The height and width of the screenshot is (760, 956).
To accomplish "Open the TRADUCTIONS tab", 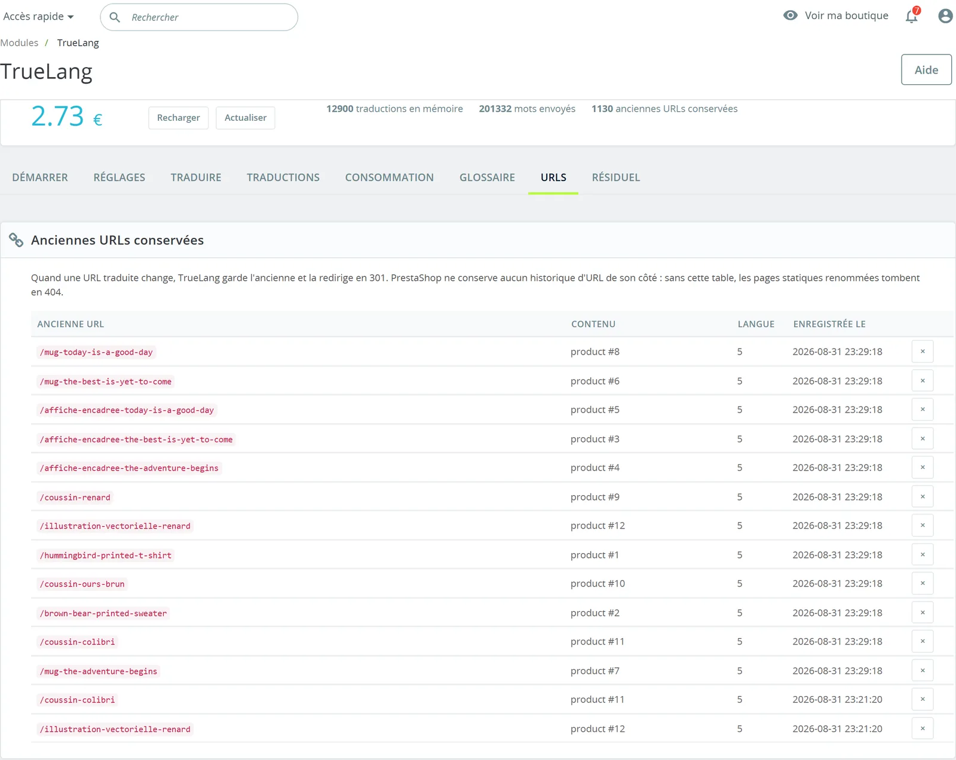I will [283, 178].
